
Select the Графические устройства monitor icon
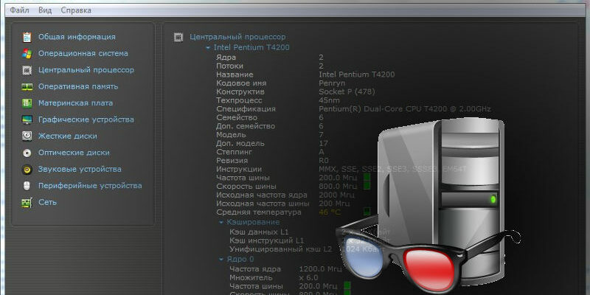tap(27, 119)
